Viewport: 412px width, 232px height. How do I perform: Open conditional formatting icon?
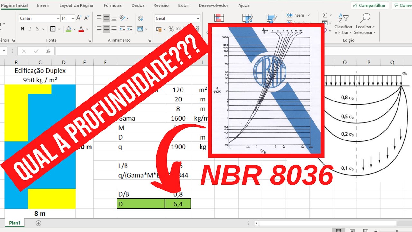pos(219,18)
